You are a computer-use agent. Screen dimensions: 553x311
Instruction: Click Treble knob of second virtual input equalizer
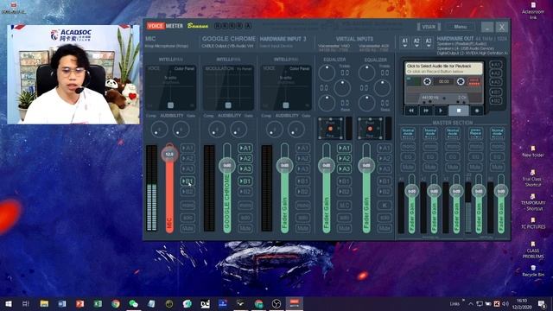[x=366, y=73]
